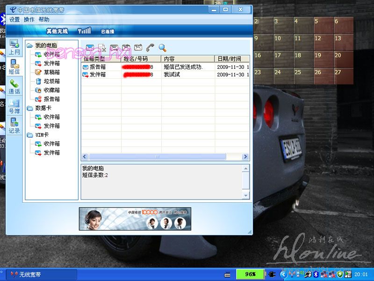Viewport: 374px width, 281px height.
Task: Select 草稿箱 drafts under 我的电脑
Action: [x=51, y=73]
